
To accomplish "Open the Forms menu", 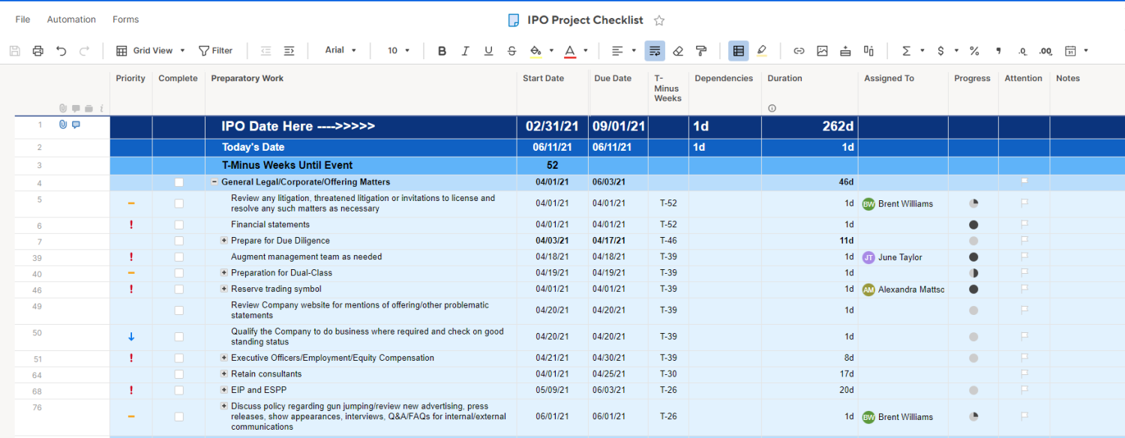I will point(125,19).
